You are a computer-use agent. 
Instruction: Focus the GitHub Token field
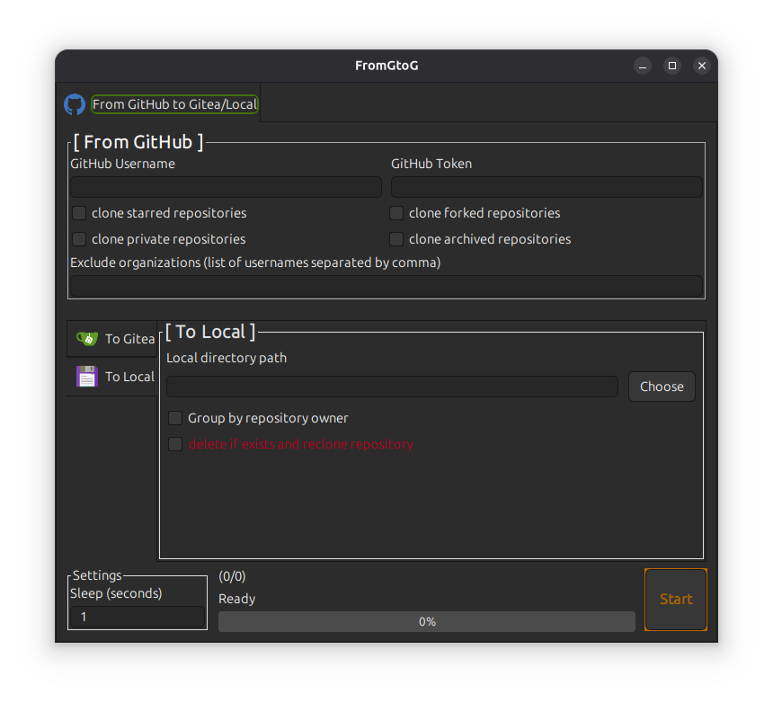(x=546, y=187)
